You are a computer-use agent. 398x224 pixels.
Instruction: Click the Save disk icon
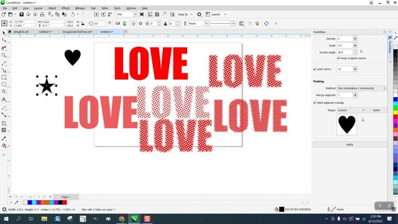[22, 14]
